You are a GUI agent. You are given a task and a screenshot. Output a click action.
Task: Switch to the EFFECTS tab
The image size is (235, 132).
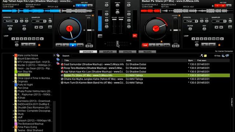[x=127, y=52]
